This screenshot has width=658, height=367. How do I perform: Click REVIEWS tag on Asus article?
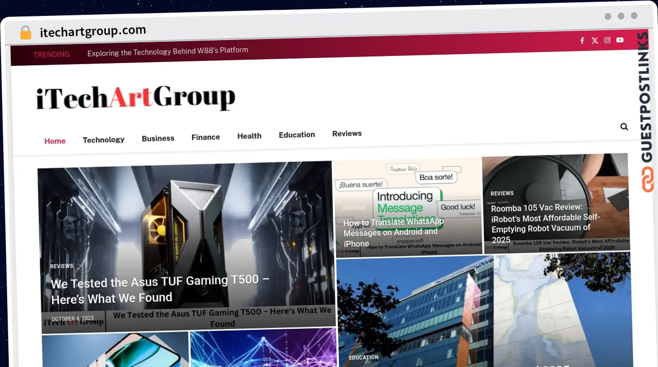pyautogui.click(x=61, y=266)
